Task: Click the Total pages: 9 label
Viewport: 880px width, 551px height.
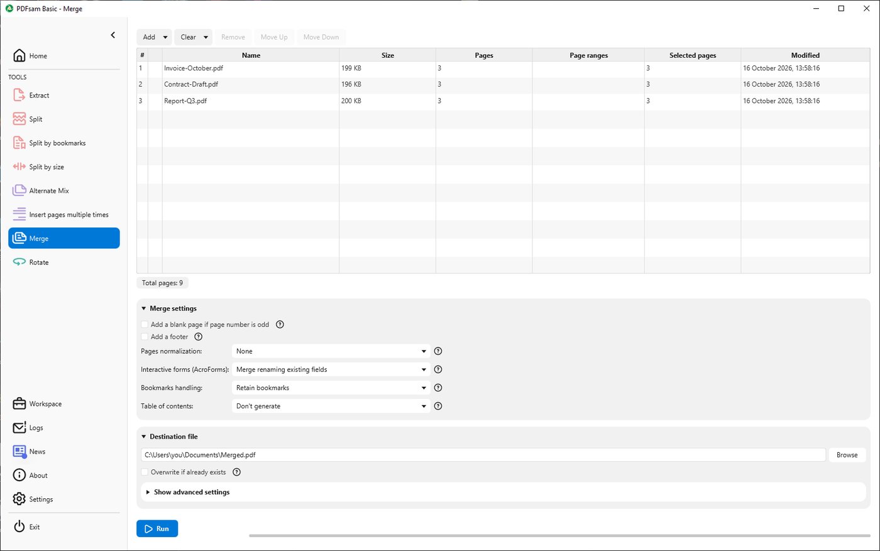Action: 162,283
